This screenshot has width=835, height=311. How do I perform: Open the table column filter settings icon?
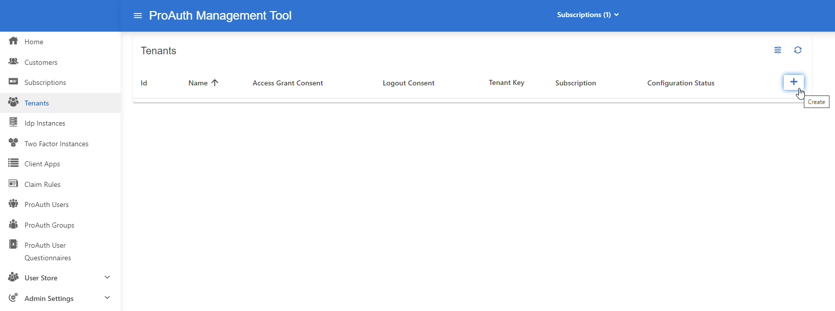pyautogui.click(x=778, y=50)
